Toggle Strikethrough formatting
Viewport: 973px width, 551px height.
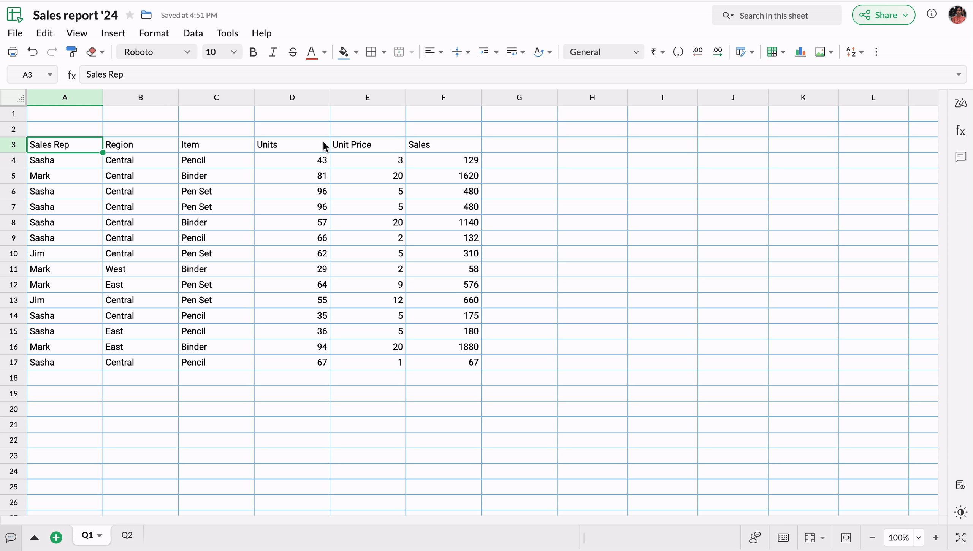pyautogui.click(x=292, y=52)
